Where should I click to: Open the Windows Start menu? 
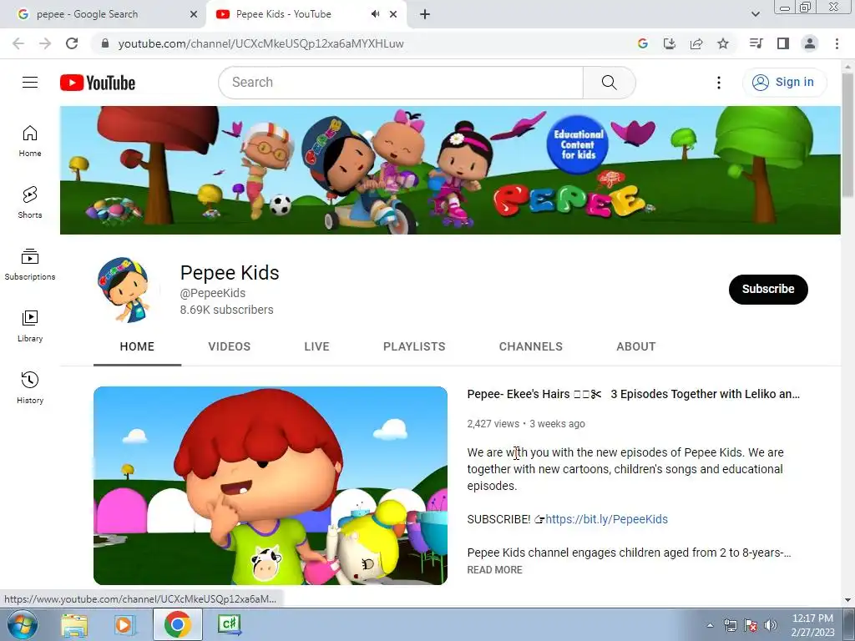22,624
